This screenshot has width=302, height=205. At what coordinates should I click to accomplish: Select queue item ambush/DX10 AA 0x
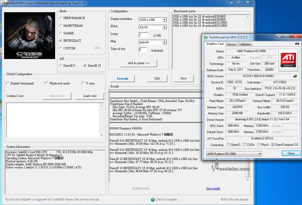pos(200,23)
